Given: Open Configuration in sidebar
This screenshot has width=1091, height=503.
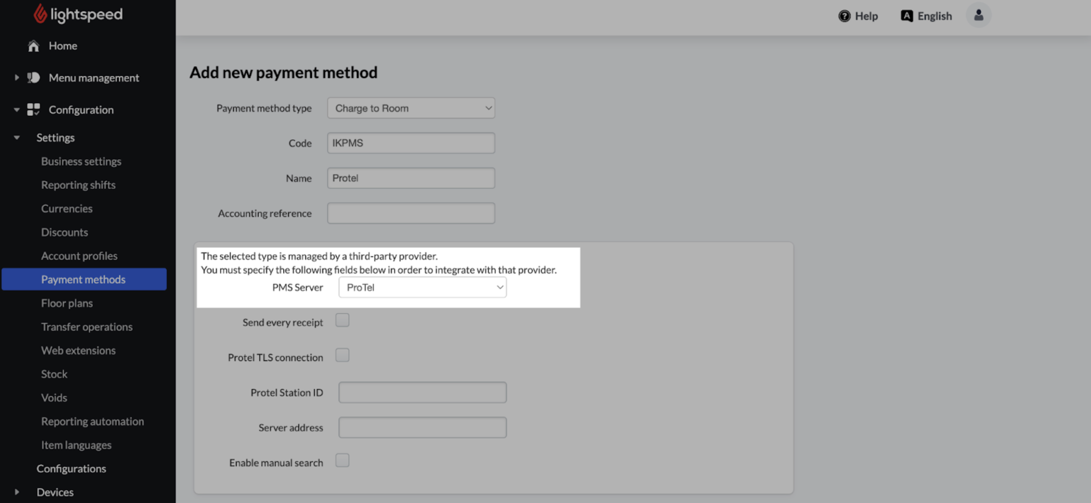Looking at the screenshot, I should point(81,110).
